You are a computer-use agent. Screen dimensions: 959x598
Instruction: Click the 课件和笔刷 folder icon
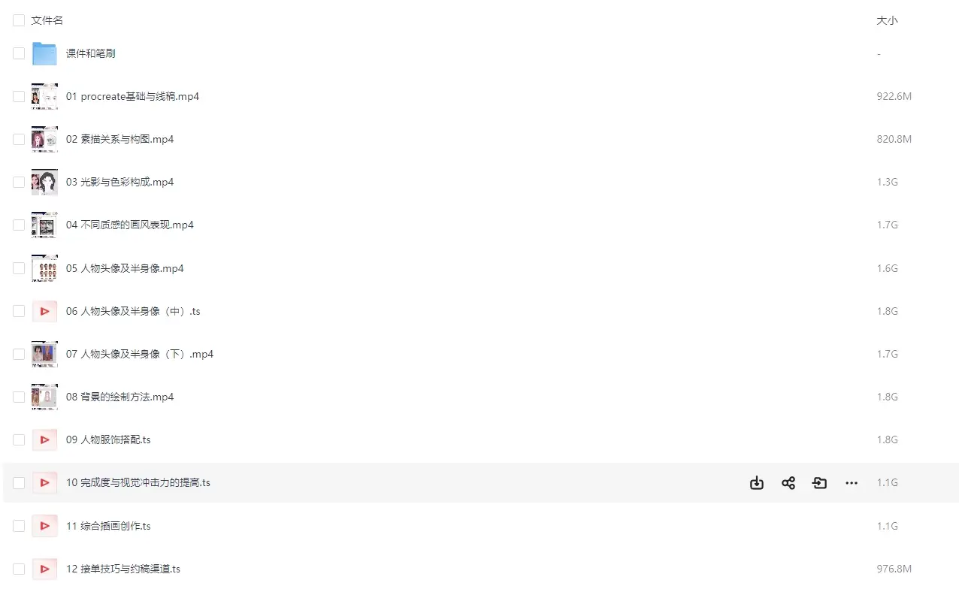[44, 53]
